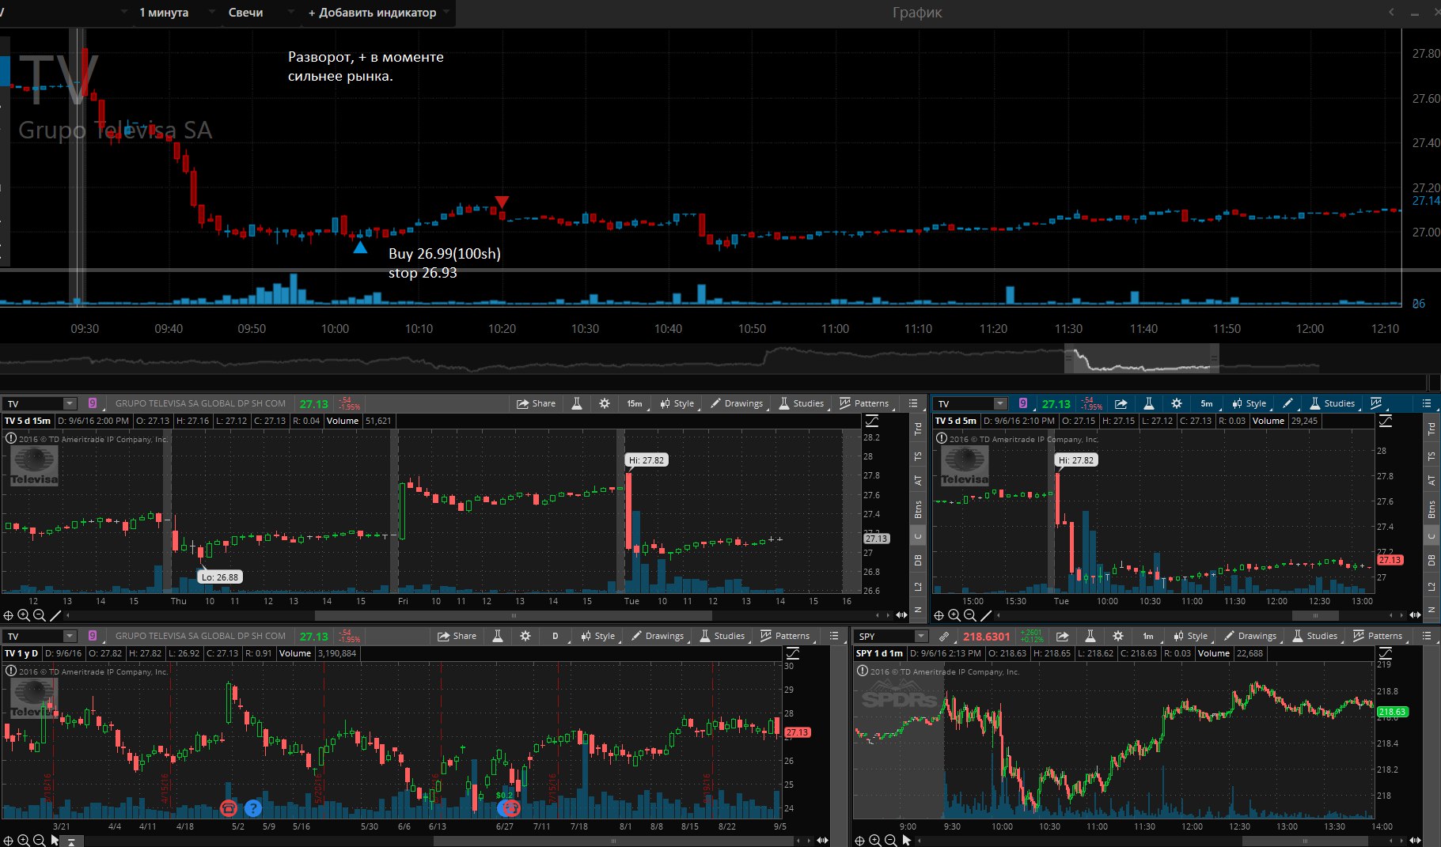Click the zoom-in magnifier below TV 15m chart
This screenshot has height=847, width=1441.
tap(24, 615)
